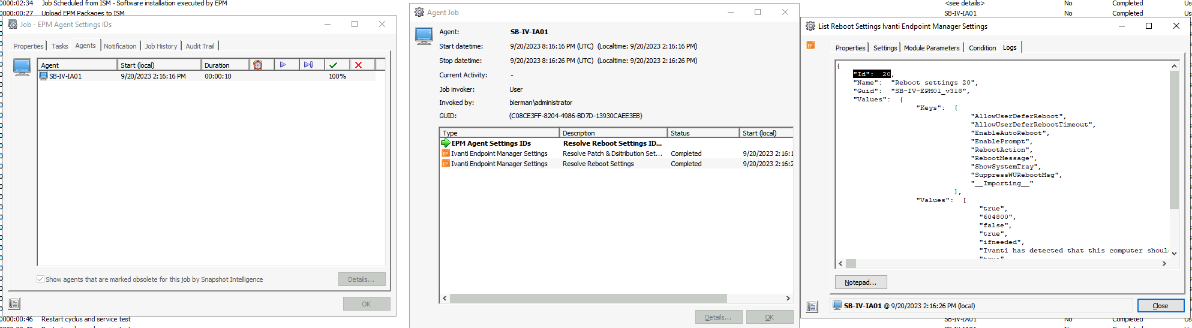
Task: Click the large monitor icon in Job window
Action: click(22, 67)
